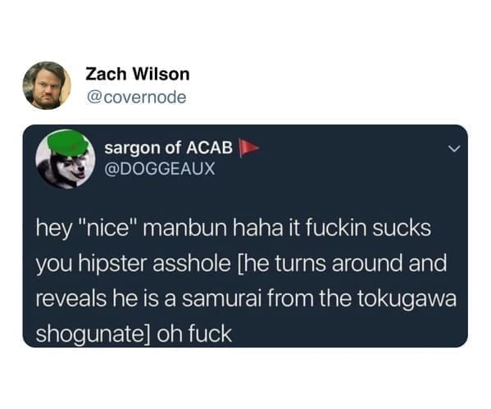Click "ACAB" in the quoted author name
This screenshot has width=491, height=409.
click(210, 148)
